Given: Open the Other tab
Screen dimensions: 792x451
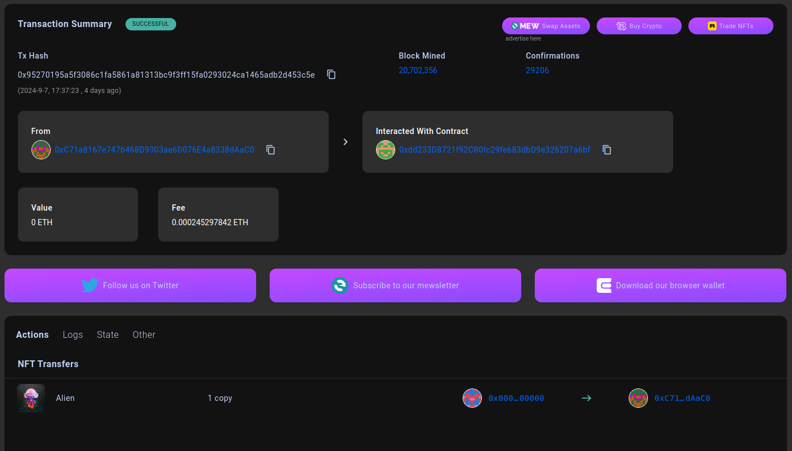Looking at the screenshot, I should (x=144, y=334).
